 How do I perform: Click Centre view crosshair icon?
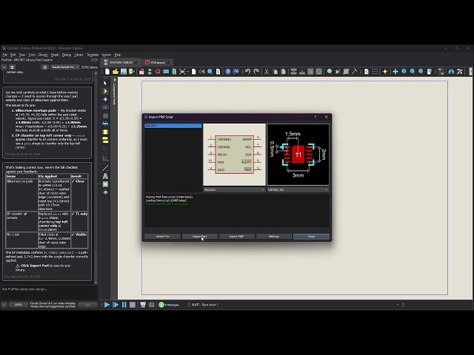(x=395, y=72)
